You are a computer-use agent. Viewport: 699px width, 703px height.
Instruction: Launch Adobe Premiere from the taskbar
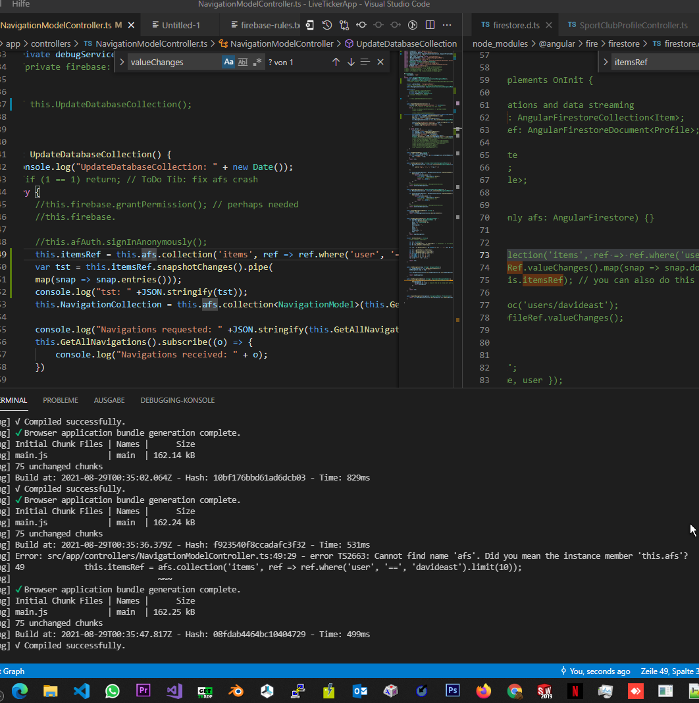tap(143, 690)
